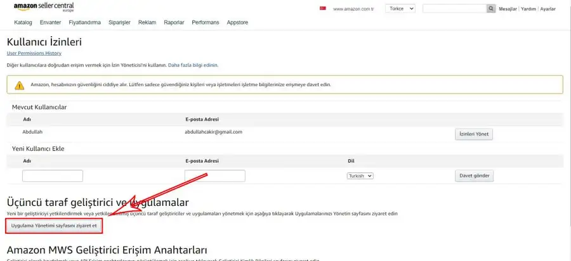Click the yellow warning triangle icon

[19, 86]
